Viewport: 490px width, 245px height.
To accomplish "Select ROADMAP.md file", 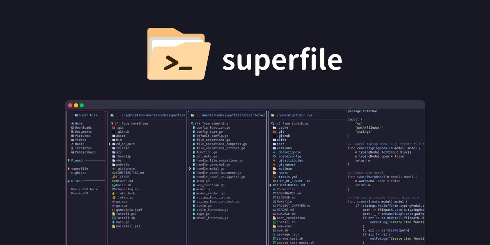I will (284, 214).
